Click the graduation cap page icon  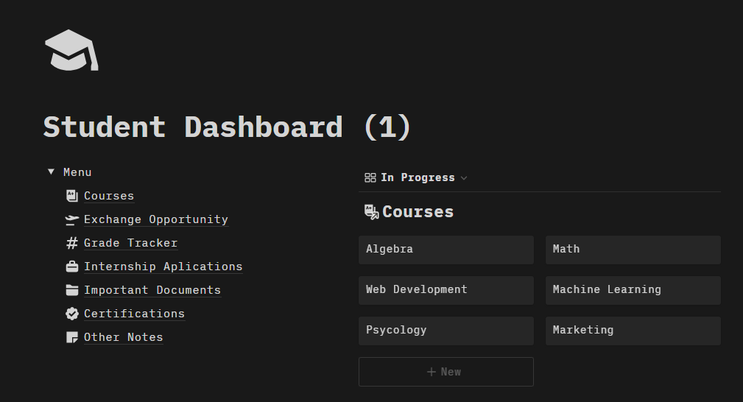[71, 51]
